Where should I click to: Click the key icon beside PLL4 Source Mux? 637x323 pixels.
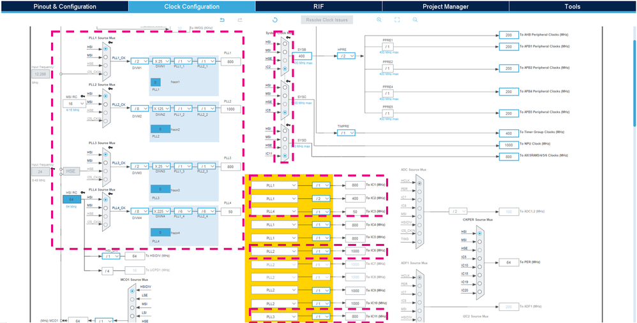pyautogui.click(x=110, y=194)
